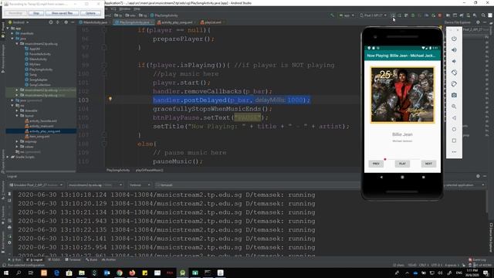Expand the Gradle Scripts tree node
The image size is (494, 278).
[x=8, y=157]
